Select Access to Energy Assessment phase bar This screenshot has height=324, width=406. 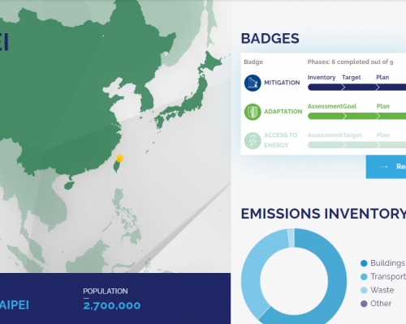[326, 145]
